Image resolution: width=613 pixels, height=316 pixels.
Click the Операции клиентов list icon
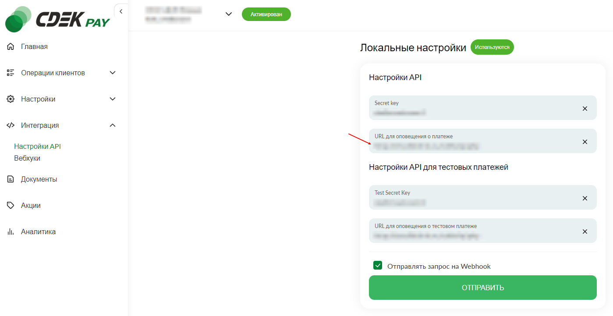pos(11,73)
